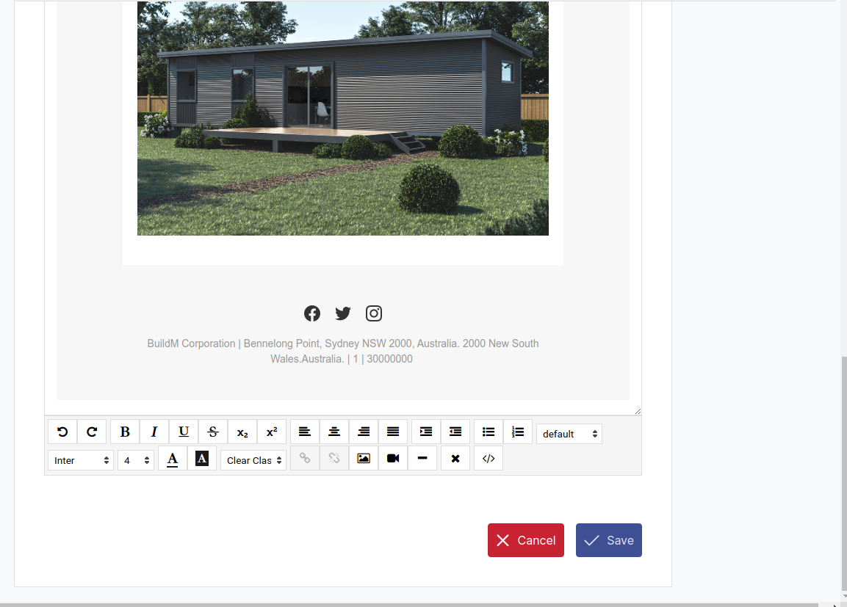
Task: Open the background highlight color swatch
Action: coord(202,459)
